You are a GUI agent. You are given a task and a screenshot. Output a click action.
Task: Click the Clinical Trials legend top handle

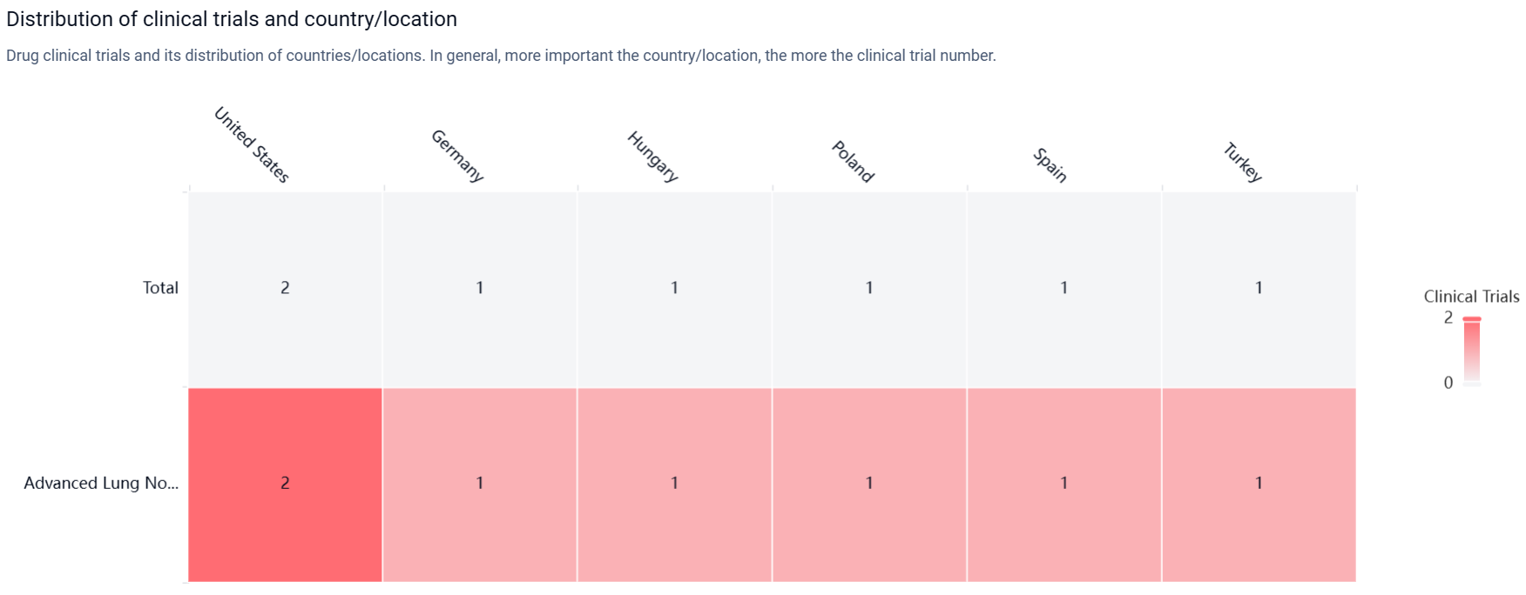[1472, 319]
